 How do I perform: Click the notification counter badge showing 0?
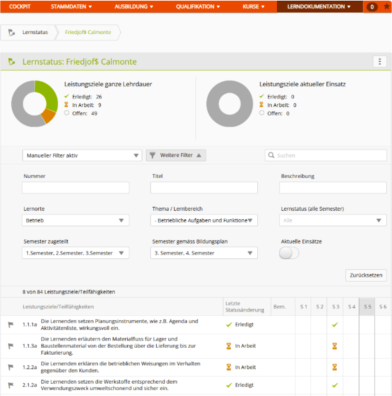[372, 7]
